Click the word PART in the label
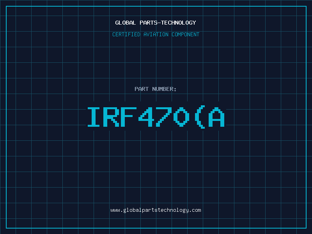312x234 pixels. pos(141,89)
